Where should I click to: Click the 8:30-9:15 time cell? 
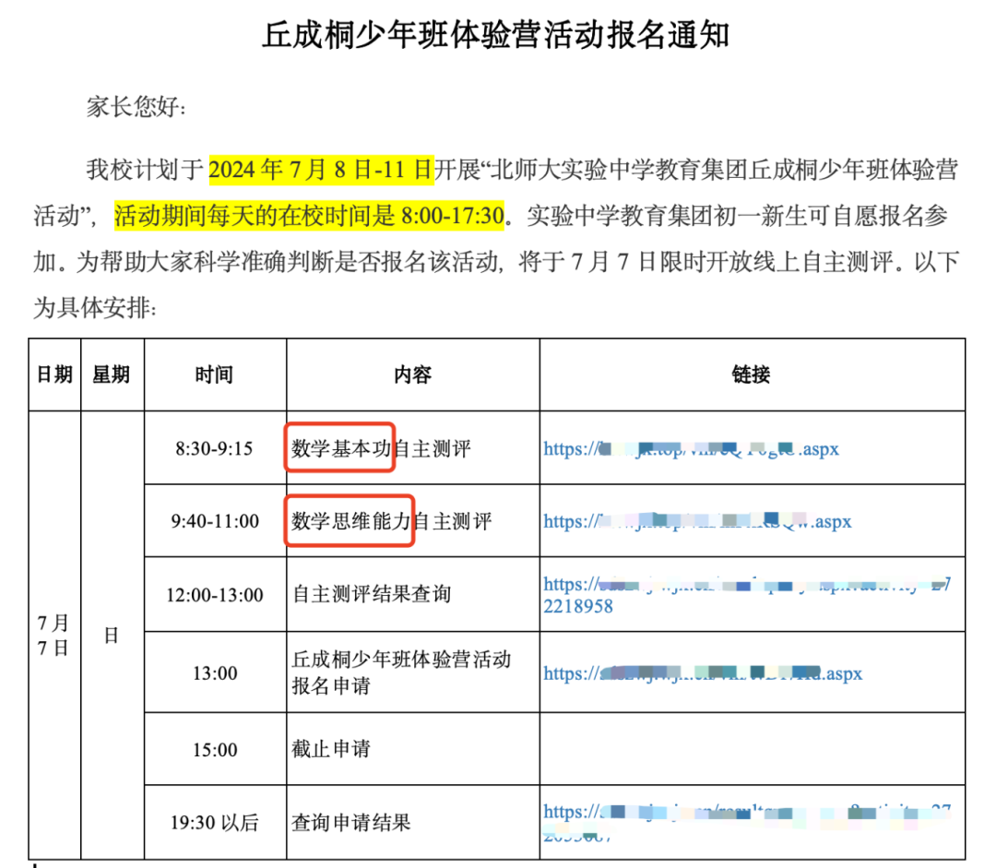click(x=215, y=448)
